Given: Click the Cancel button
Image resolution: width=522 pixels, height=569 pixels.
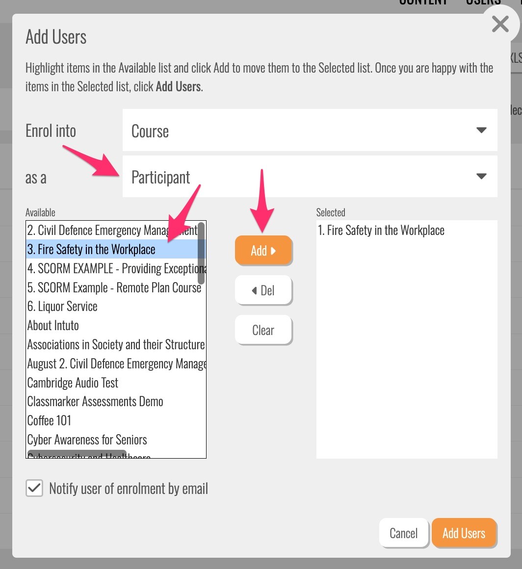Looking at the screenshot, I should point(403,533).
